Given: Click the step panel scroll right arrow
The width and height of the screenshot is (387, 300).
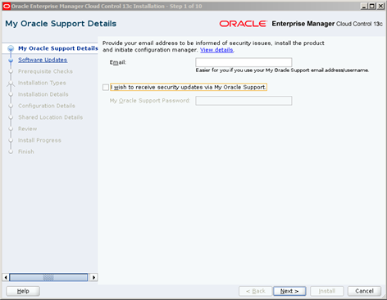Looking at the screenshot, I should click(93, 277).
